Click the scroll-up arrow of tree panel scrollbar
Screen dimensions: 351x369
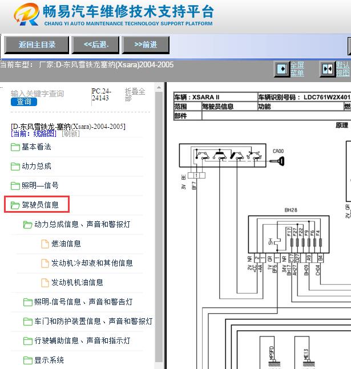click(x=159, y=87)
